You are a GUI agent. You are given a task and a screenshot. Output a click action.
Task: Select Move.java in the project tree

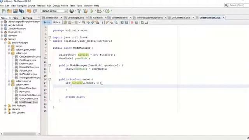[24, 92]
